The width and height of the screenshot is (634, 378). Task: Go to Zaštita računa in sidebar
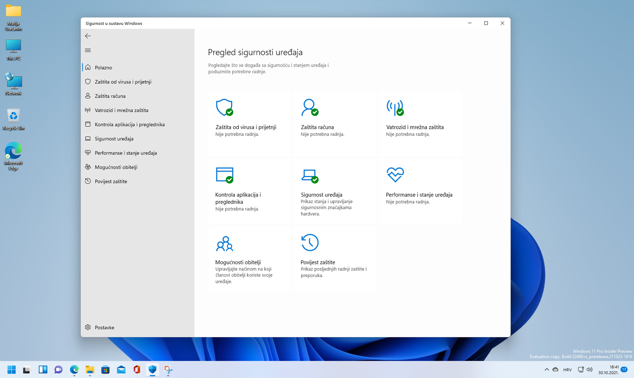pos(137,96)
